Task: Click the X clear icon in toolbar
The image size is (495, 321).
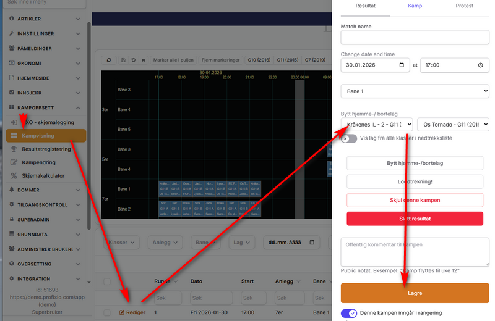Action: pos(144,60)
